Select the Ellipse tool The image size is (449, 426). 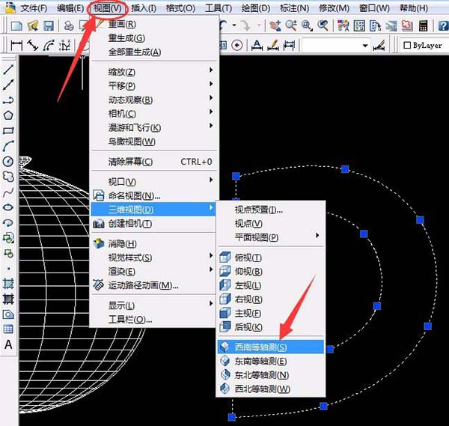[x=8, y=207]
